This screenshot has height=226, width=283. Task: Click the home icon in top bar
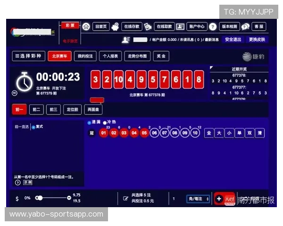[86, 27]
